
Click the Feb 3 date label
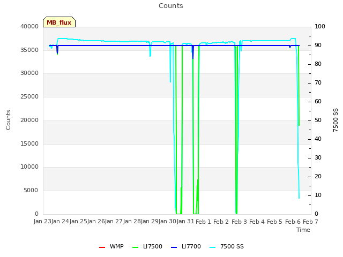(239, 222)
